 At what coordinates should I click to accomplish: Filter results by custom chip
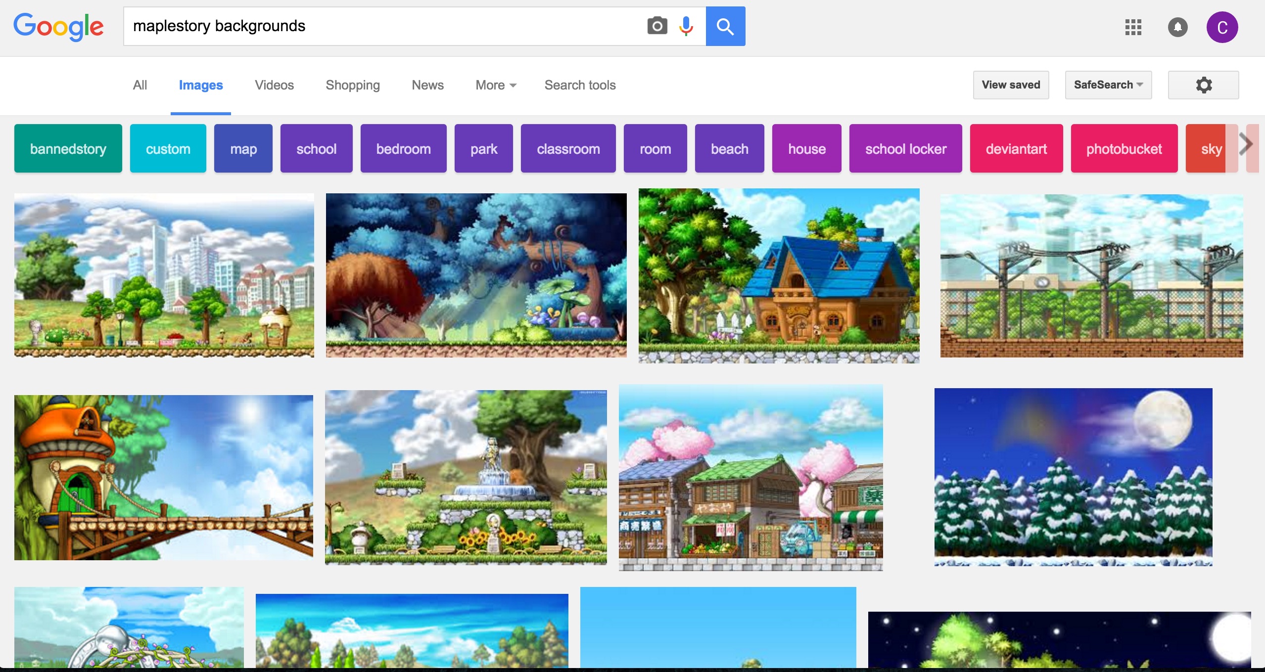click(168, 148)
